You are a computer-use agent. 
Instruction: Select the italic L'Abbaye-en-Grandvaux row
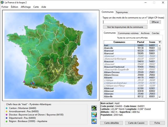coord(131,83)
